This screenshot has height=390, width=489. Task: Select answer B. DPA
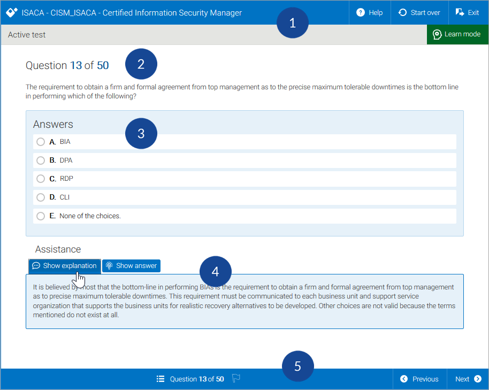coord(41,160)
